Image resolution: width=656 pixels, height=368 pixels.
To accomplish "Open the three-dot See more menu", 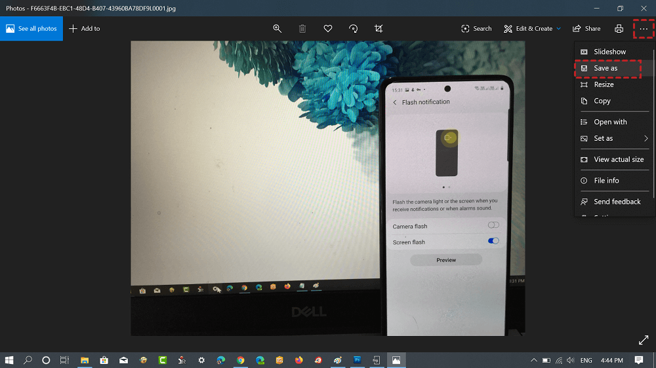I will point(644,29).
